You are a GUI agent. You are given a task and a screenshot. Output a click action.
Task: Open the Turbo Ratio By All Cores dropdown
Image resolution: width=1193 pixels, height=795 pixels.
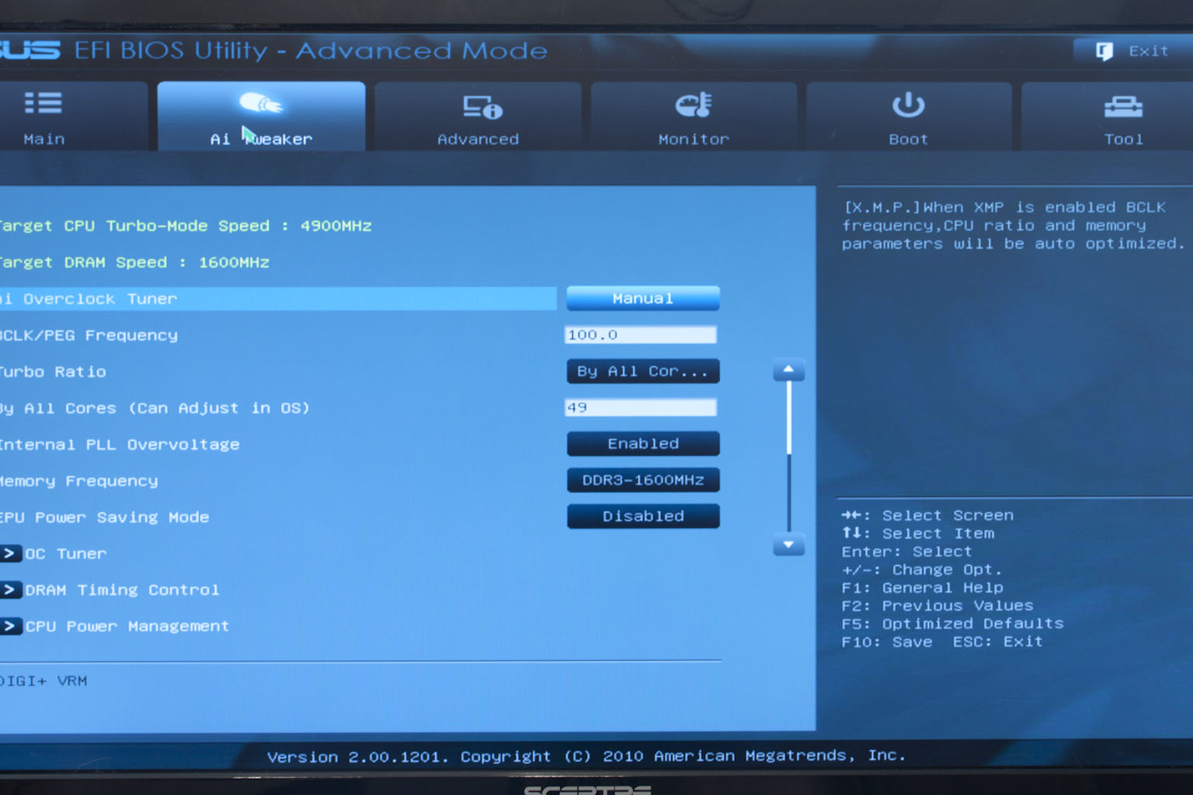tap(643, 371)
